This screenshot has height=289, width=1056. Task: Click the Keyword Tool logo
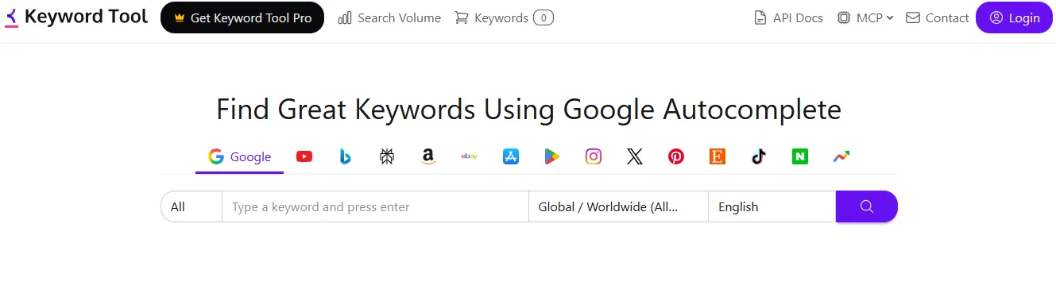(76, 17)
